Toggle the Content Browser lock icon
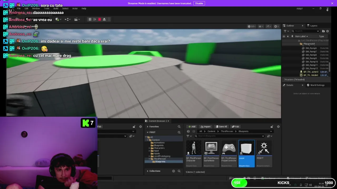The width and height of the screenshot is (337, 189). click(x=272, y=127)
